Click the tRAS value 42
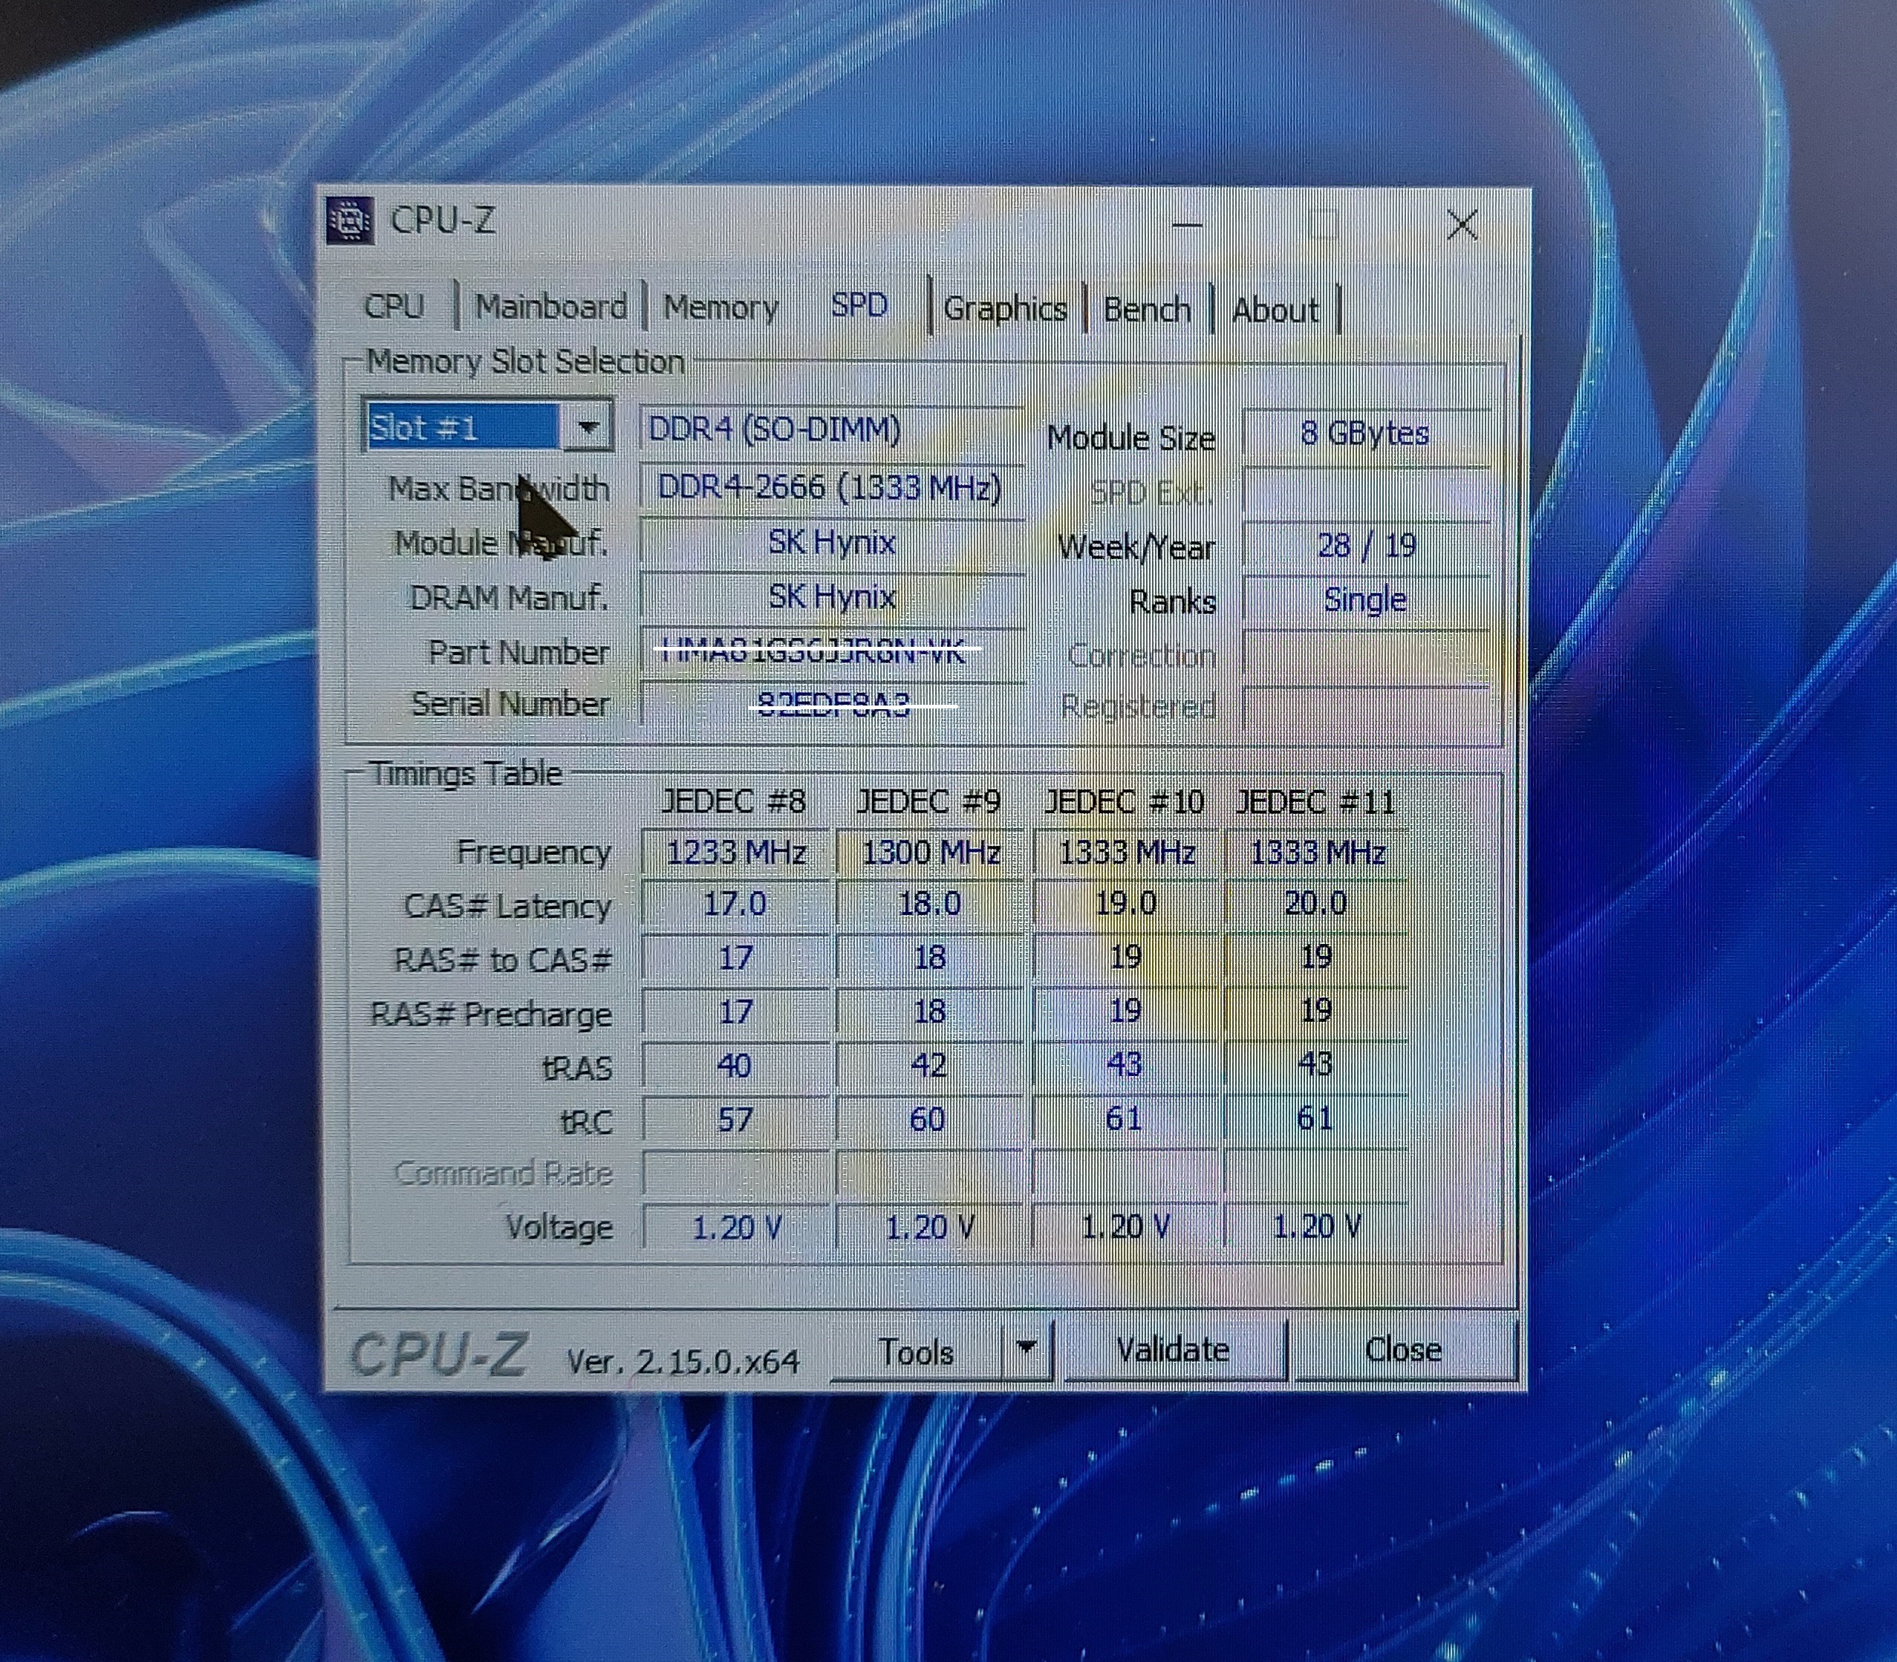This screenshot has width=1897, height=1662. coord(931,1066)
